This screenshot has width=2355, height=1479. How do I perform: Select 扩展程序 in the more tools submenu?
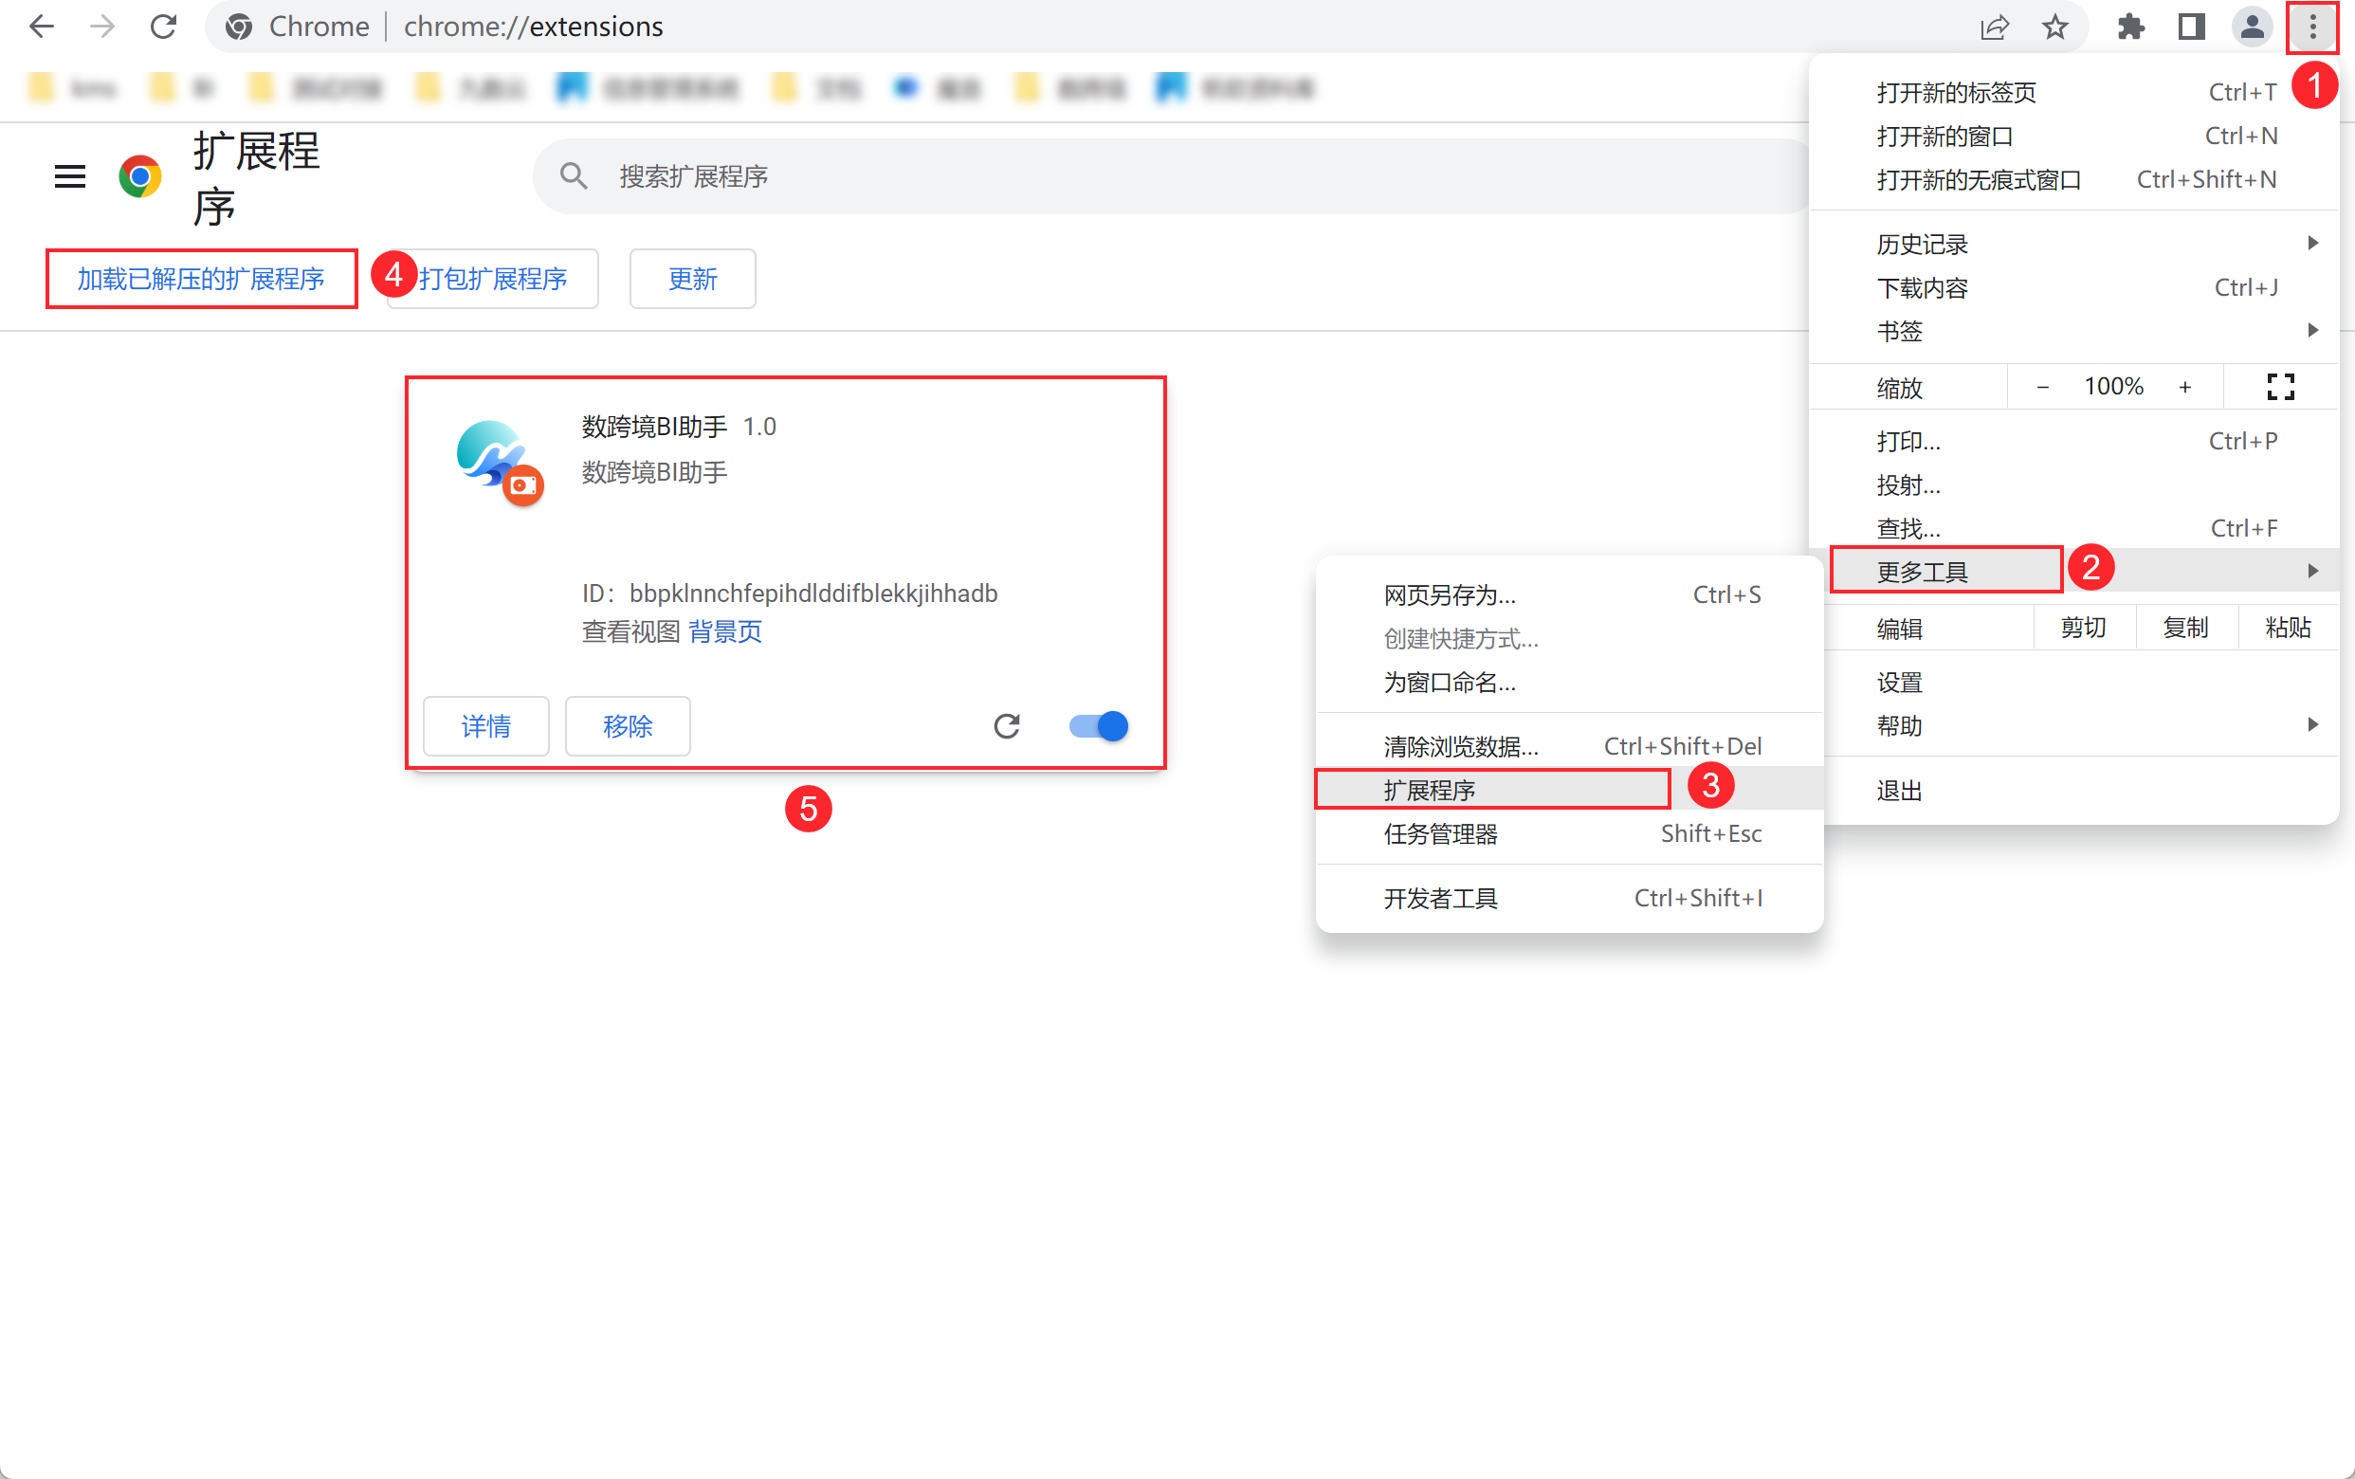pos(1429,790)
